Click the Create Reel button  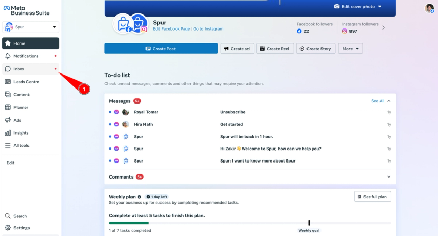click(x=275, y=49)
